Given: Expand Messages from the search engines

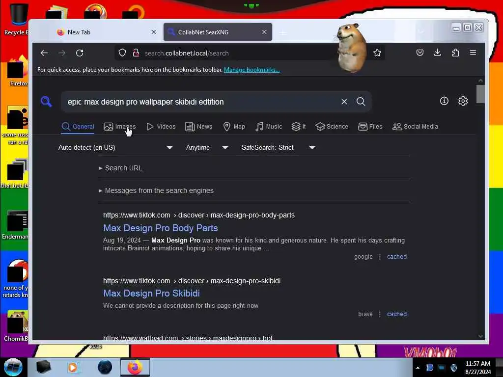Looking at the screenshot, I should click(156, 190).
